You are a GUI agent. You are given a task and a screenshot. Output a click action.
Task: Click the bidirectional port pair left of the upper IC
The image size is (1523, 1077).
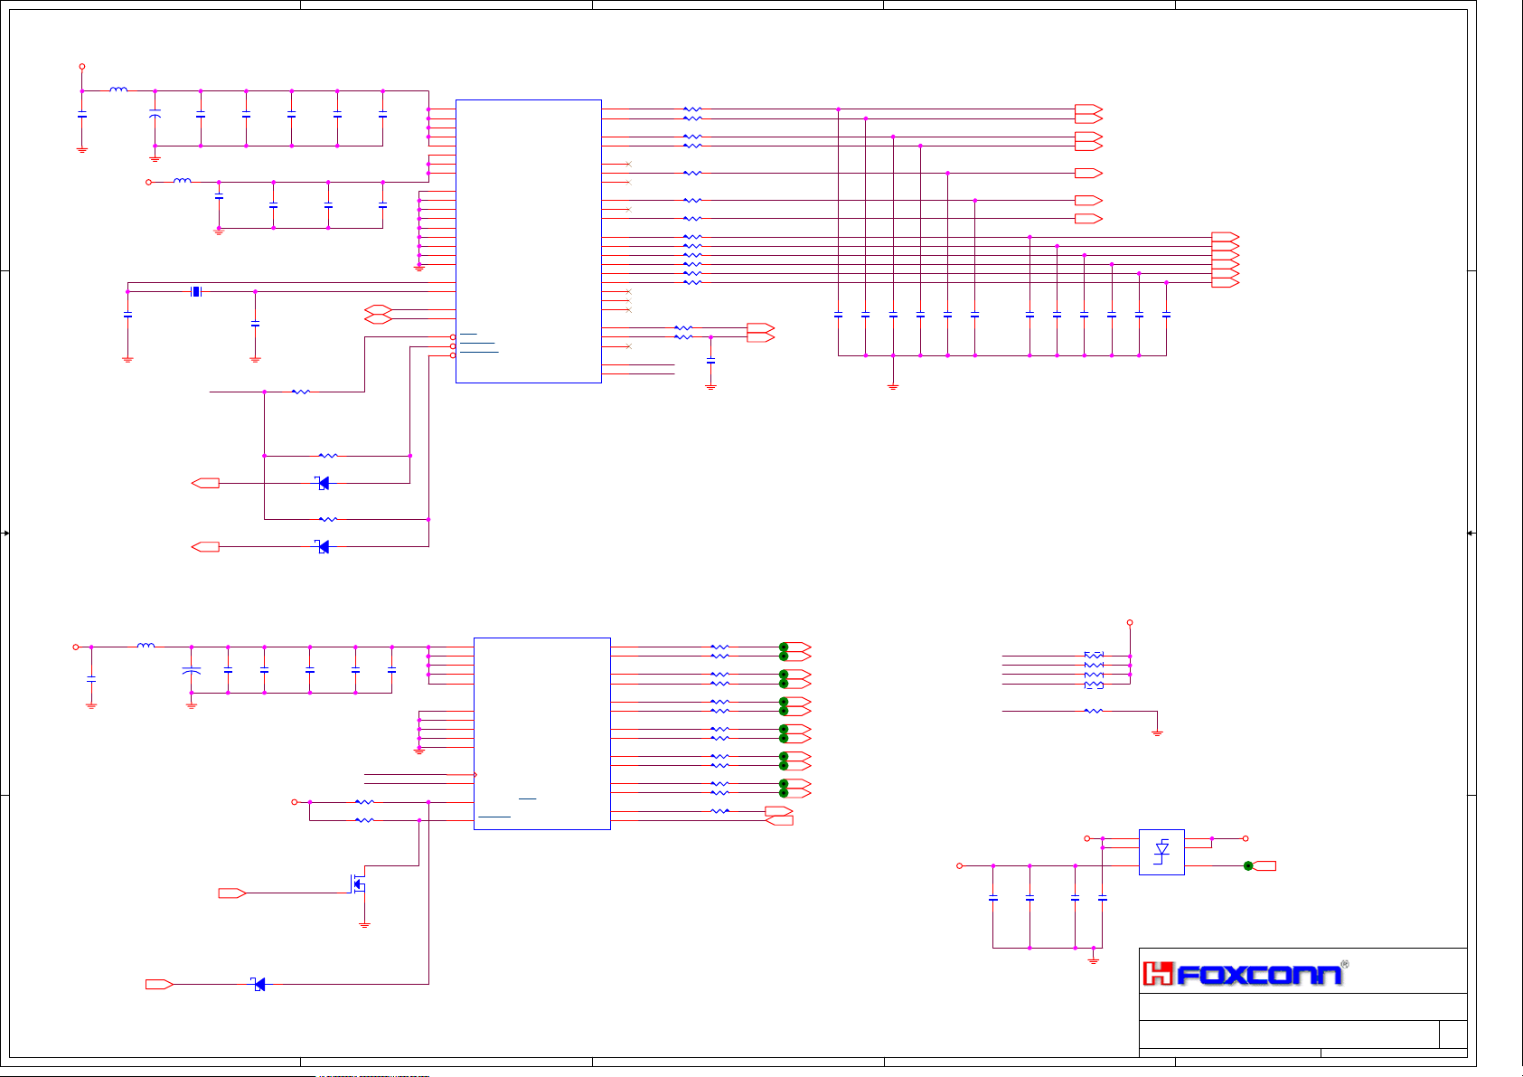tap(378, 314)
